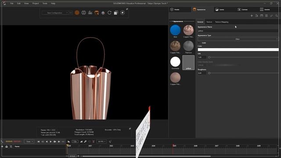Click the red delete keyframe icon
Screen dimensions: 281x158
coord(94,141)
